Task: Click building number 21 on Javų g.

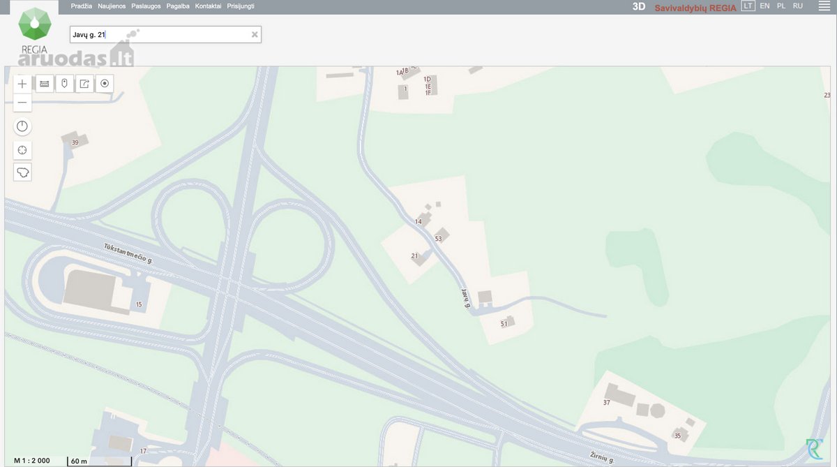Action: click(x=414, y=256)
